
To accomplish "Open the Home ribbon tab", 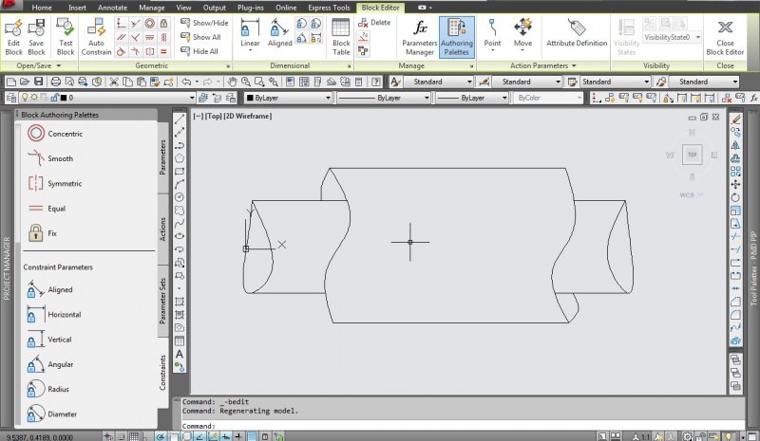I will coord(42,8).
